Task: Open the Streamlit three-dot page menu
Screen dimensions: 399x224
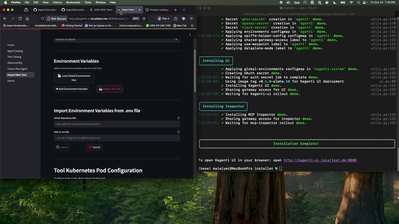Action: click(190, 35)
